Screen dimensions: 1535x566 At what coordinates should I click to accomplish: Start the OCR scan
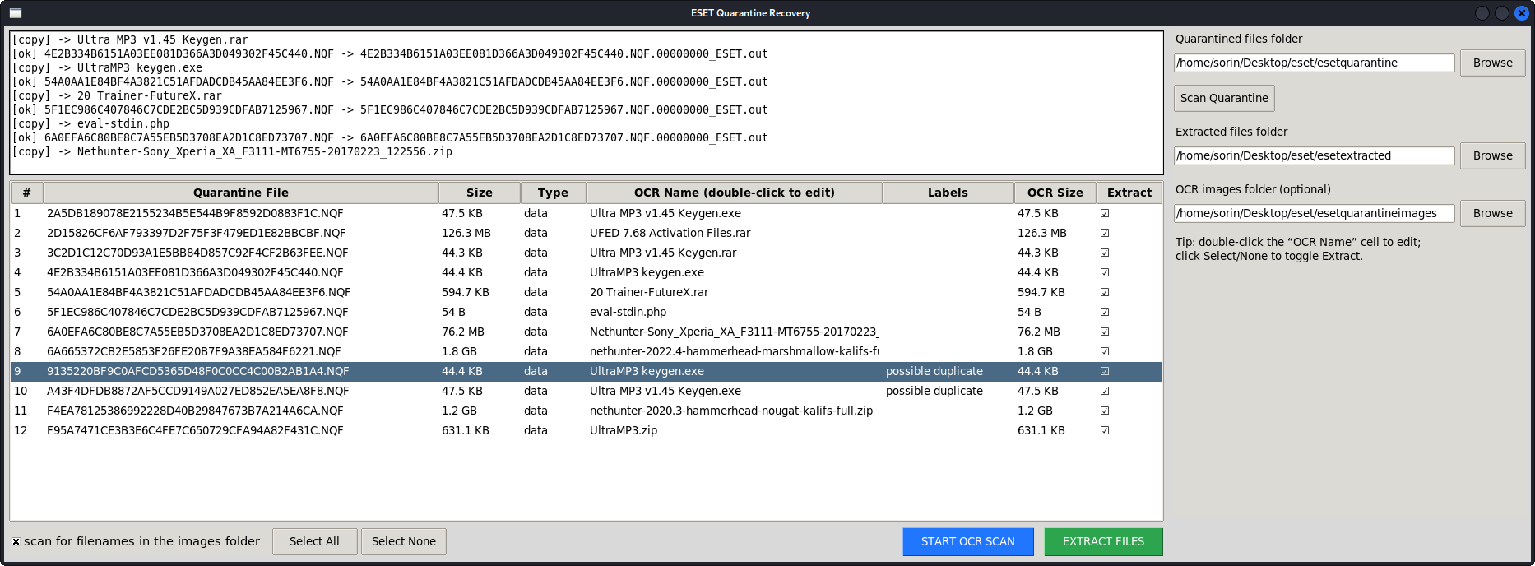pyautogui.click(x=968, y=541)
